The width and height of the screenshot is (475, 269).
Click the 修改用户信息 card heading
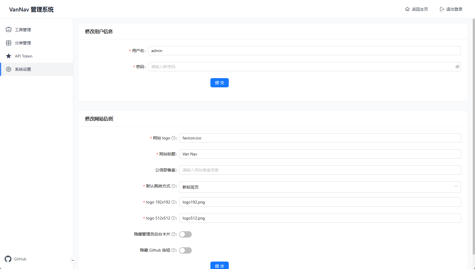tap(99, 31)
